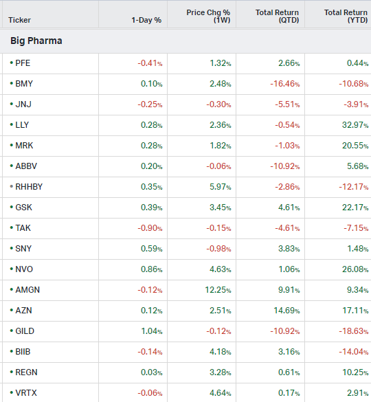Open the BMY ticker link
The width and height of the screenshot is (371, 402).
(24, 84)
